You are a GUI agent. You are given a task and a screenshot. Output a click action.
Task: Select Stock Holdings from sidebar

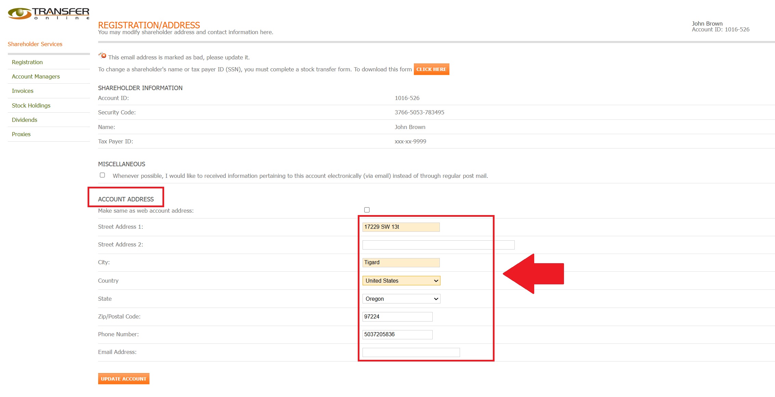[31, 105]
